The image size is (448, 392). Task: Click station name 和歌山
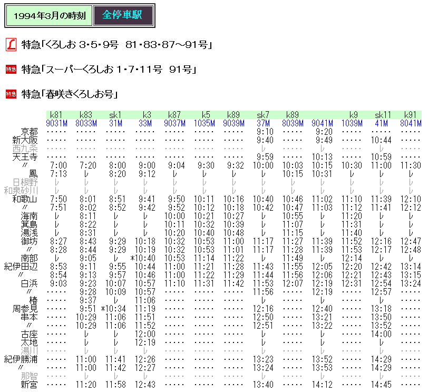[25, 199]
